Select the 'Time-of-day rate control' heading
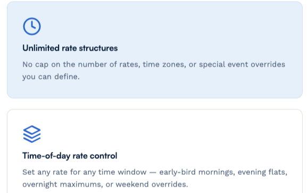Screen dimensions: 308x193 (x=70, y=156)
